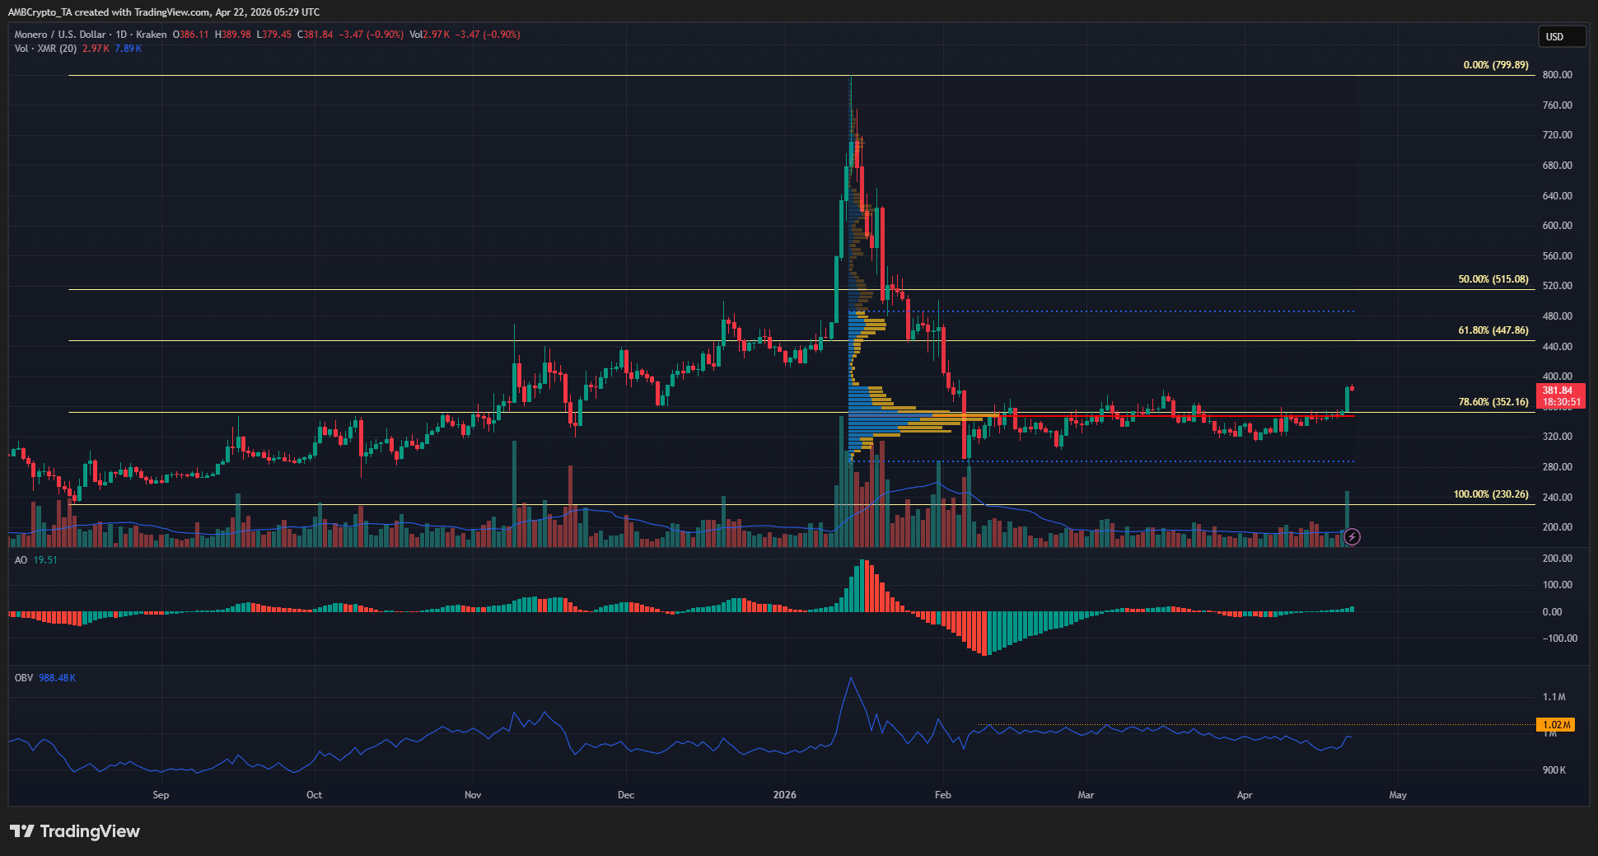Select the 61.80% (447.86) Fibonacci level label
1598x856 pixels.
[1493, 330]
